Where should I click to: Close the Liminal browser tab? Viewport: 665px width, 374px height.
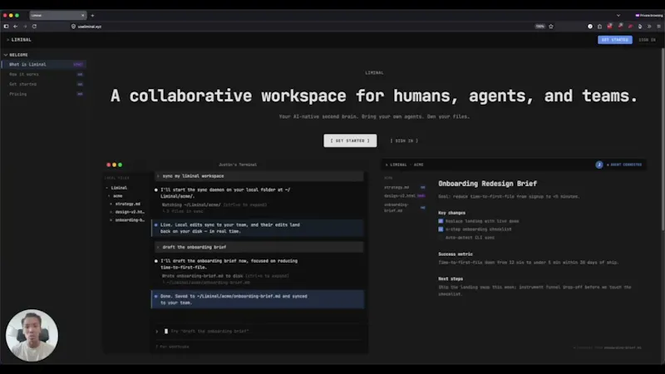click(x=82, y=16)
